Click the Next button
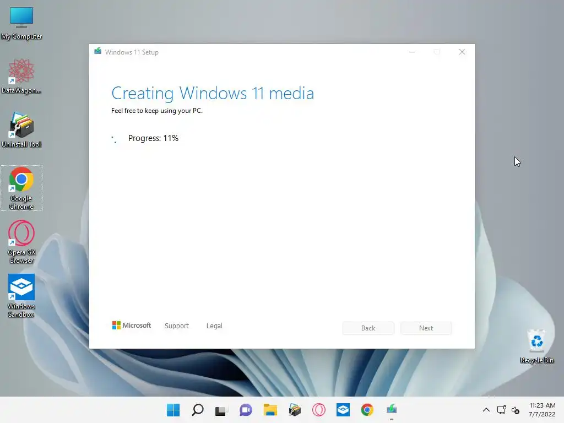The image size is (564, 423). click(426, 328)
